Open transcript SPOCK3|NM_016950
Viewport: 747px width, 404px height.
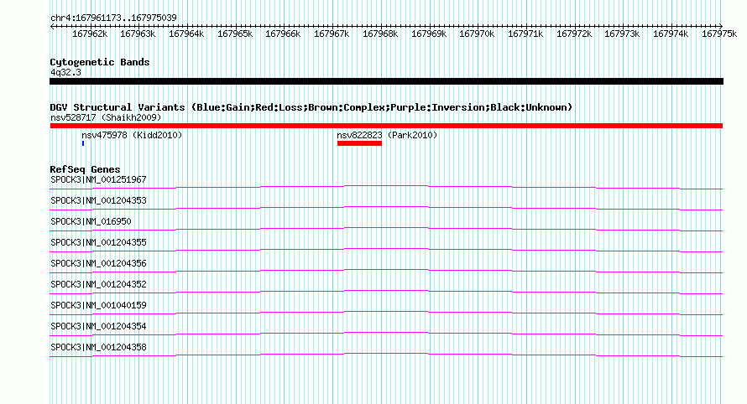[x=91, y=222]
